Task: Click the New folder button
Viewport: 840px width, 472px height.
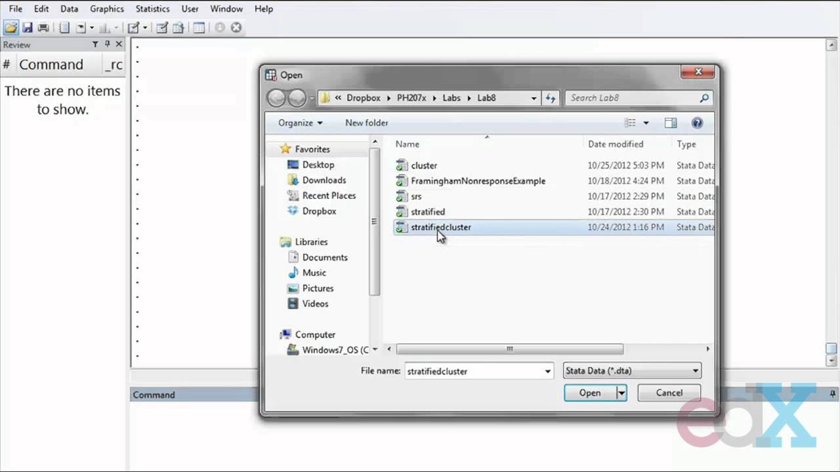Action: (367, 123)
